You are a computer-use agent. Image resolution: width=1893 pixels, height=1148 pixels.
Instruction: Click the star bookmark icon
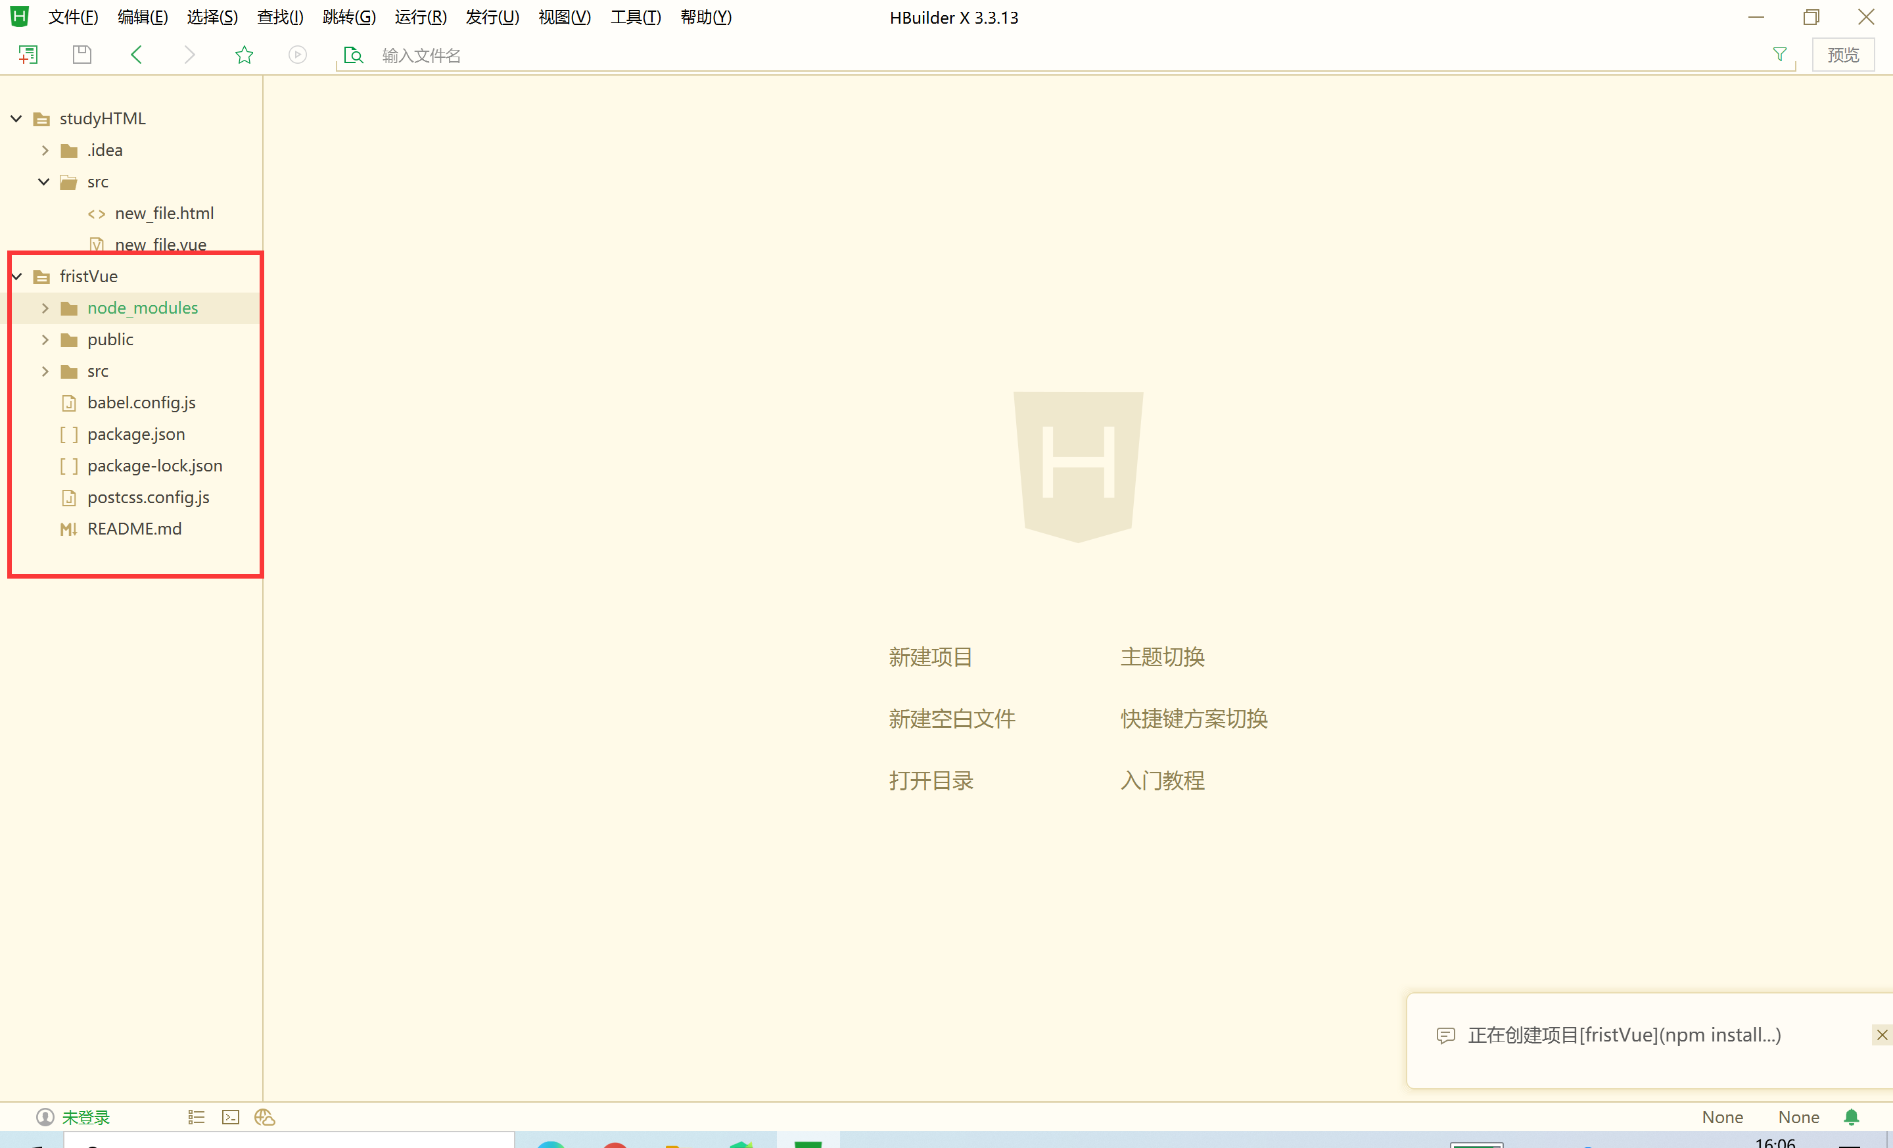click(244, 54)
